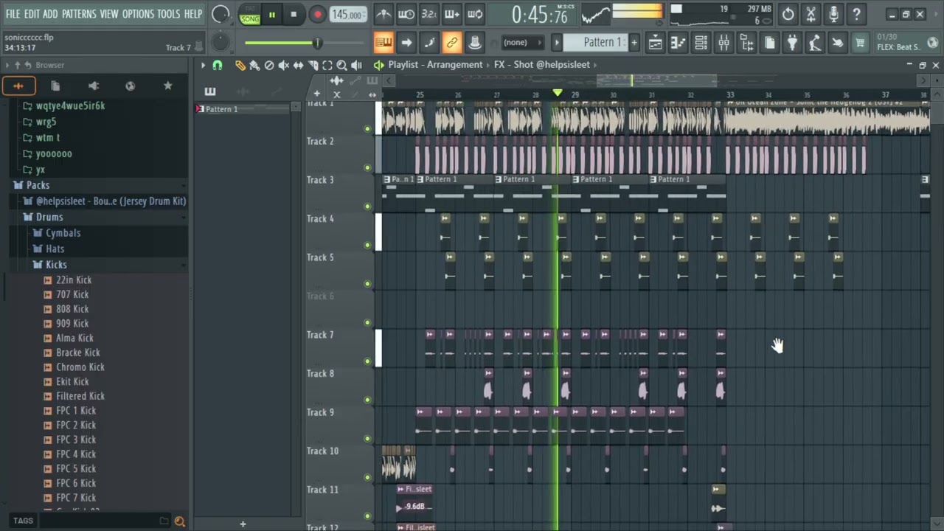The width and height of the screenshot is (944, 531).
Task: Select Pattern 1 in the picker panel
Action: click(243, 109)
